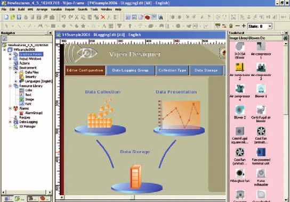Screen dimensions: 290x202
Task: Select Color under Resource Library
Action: (29, 90)
